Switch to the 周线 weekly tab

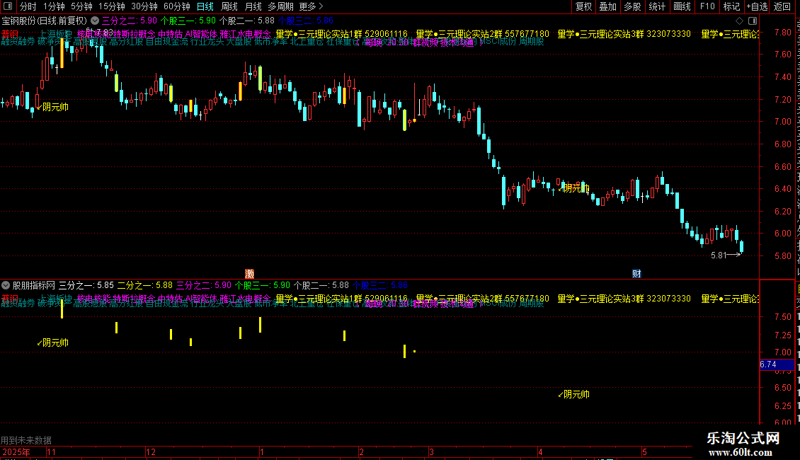point(229,6)
